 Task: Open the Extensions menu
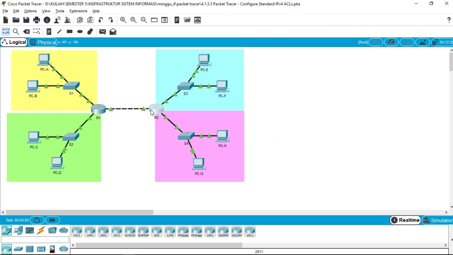(78, 11)
